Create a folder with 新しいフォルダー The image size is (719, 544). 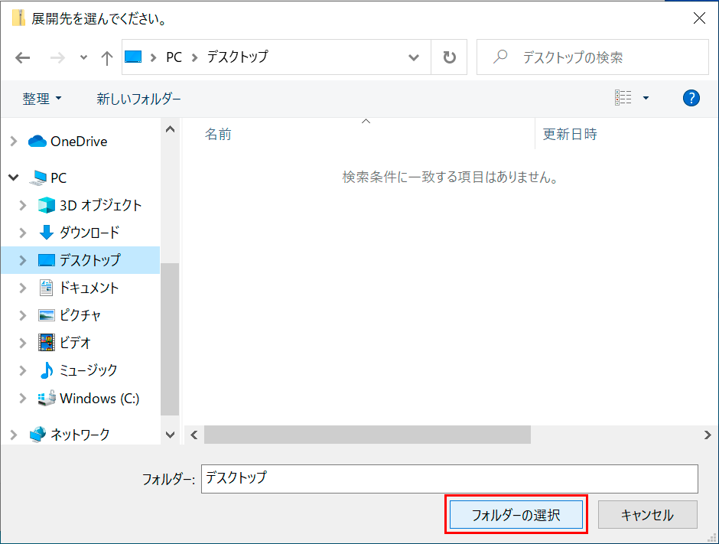[138, 99]
